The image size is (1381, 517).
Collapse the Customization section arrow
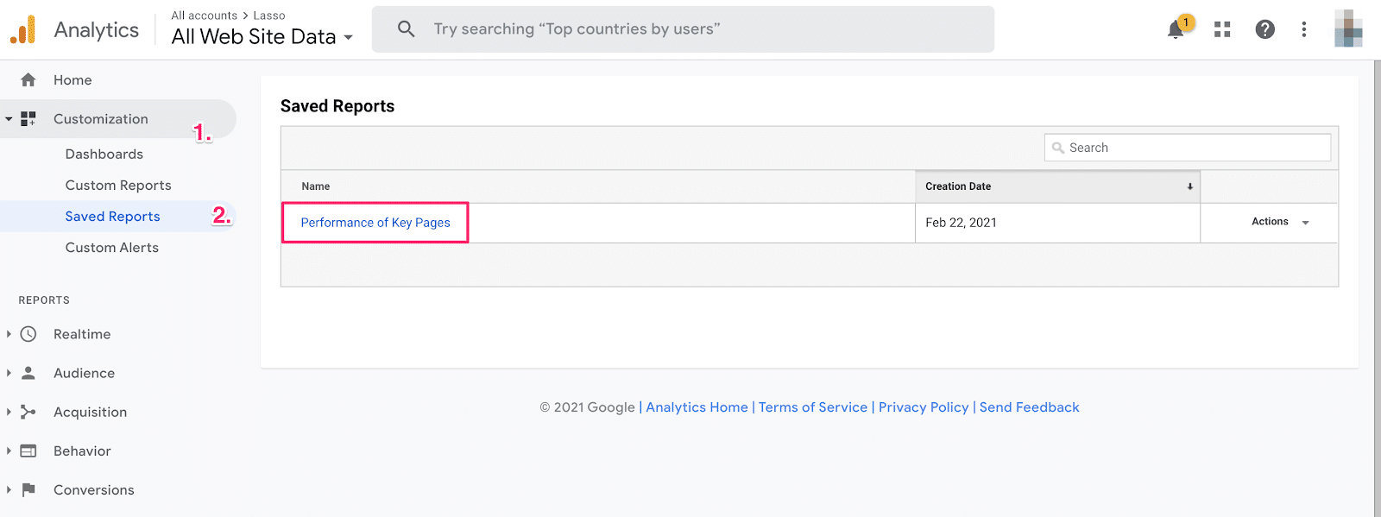[9, 119]
